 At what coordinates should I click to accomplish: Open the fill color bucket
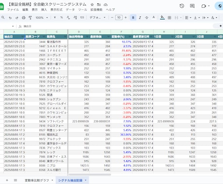[x=162, y=17]
